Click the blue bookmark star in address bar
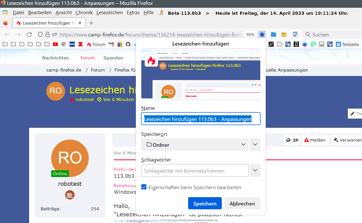The width and height of the screenshot is (362, 223). tap(262, 34)
